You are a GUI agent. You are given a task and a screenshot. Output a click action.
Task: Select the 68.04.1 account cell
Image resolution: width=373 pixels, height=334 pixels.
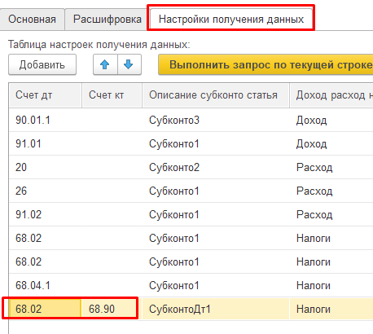[x=45, y=285]
